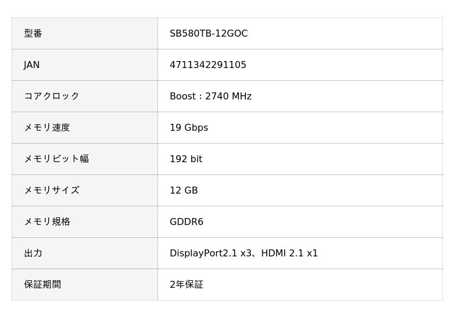465x318 pixels.
Task: Click the メモリ規格 label cell
Action: click(x=46, y=222)
